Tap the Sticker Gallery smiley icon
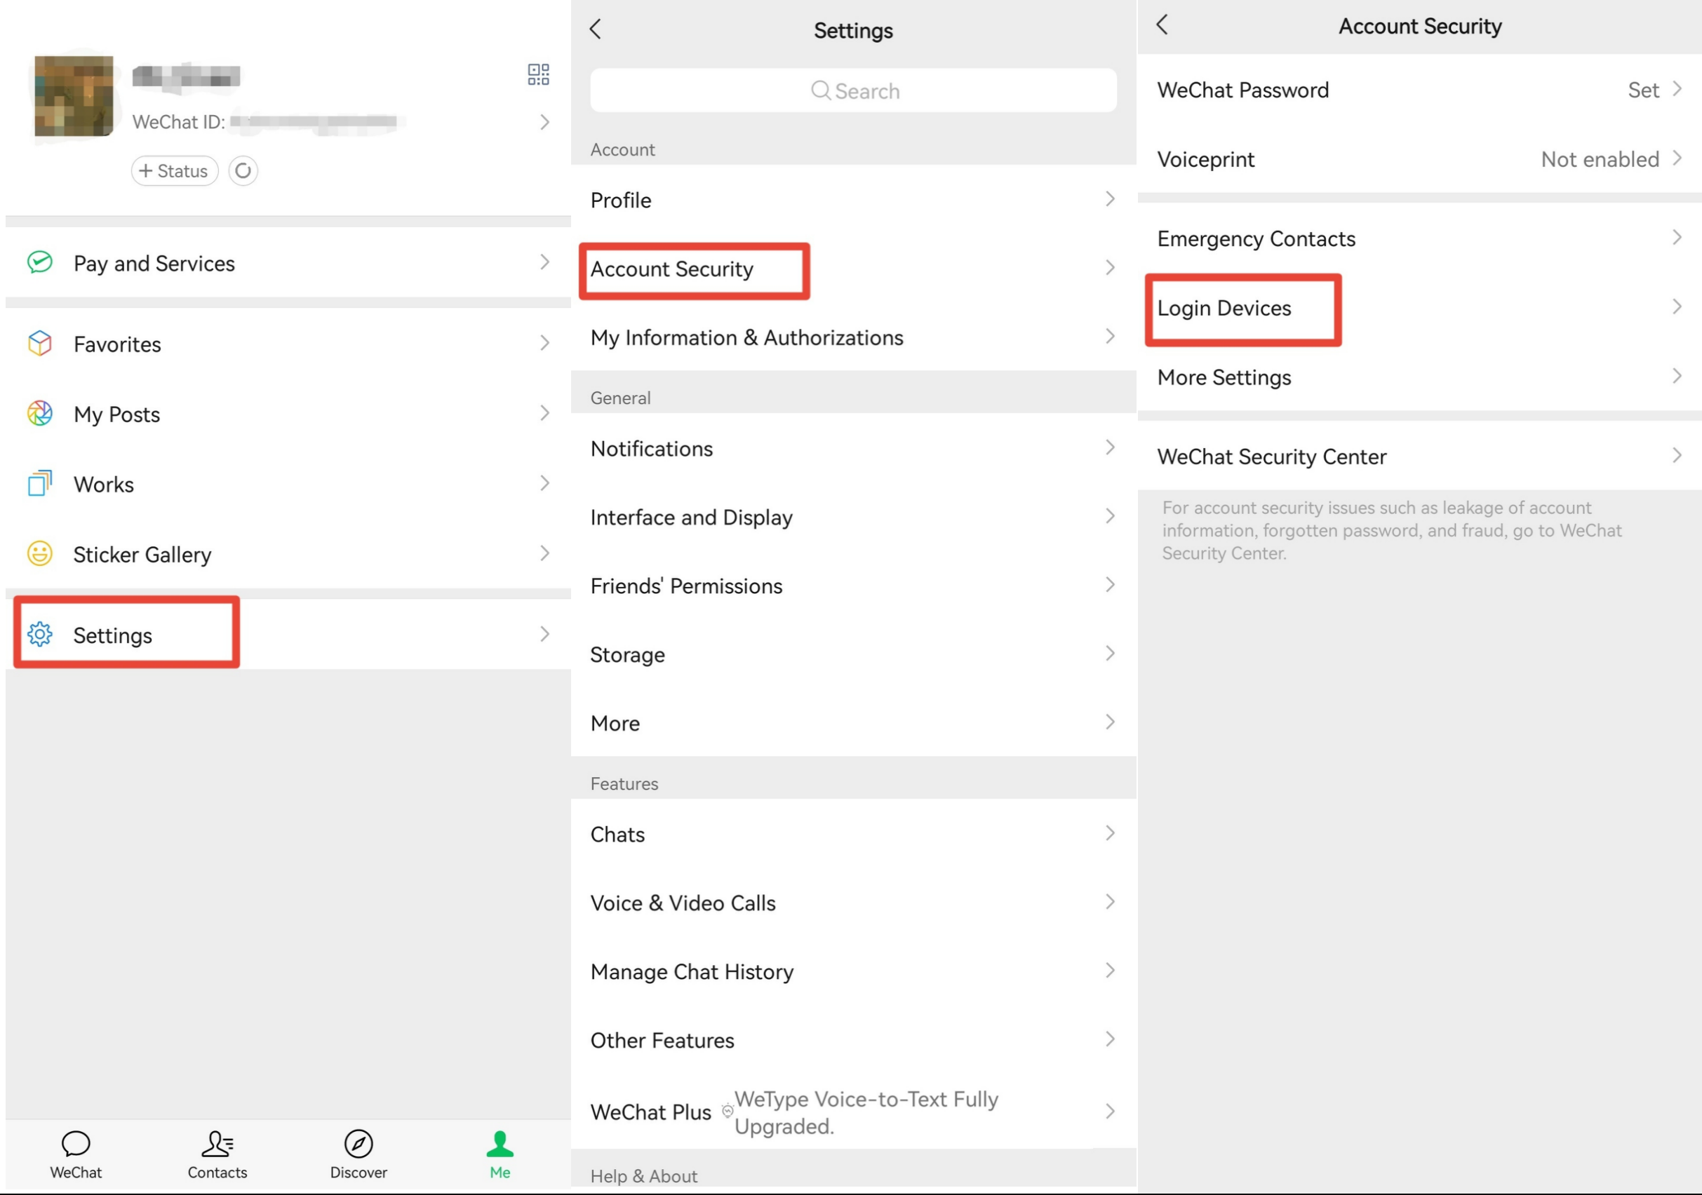 40,553
